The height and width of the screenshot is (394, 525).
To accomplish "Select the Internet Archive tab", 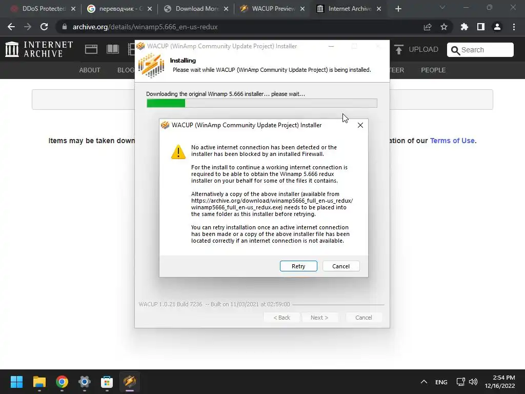I will pyautogui.click(x=350, y=9).
